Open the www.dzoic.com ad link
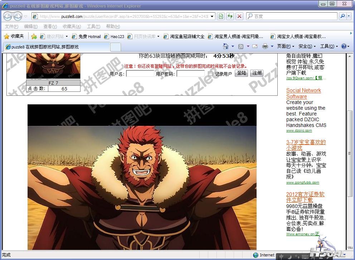Image resolution: width=355 pixels, height=260 pixels. 299,131
